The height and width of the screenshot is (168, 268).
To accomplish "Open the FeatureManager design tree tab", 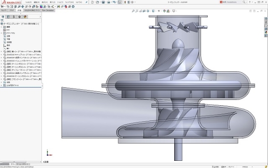I will (3, 17).
